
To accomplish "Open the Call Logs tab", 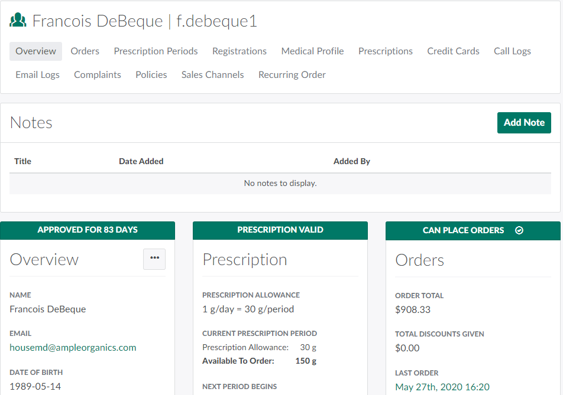I will coord(512,51).
